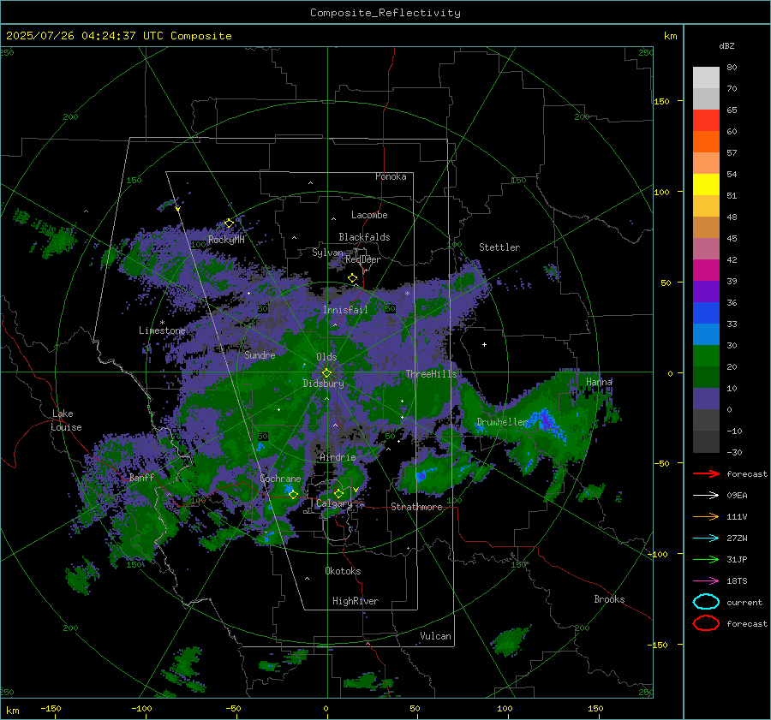This screenshot has height=720, width=771.
Task: Select the 20 dBZ green color swatch
Action: (x=706, y=356)
